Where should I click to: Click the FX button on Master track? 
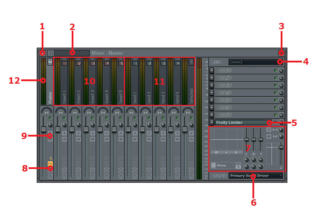50,164
